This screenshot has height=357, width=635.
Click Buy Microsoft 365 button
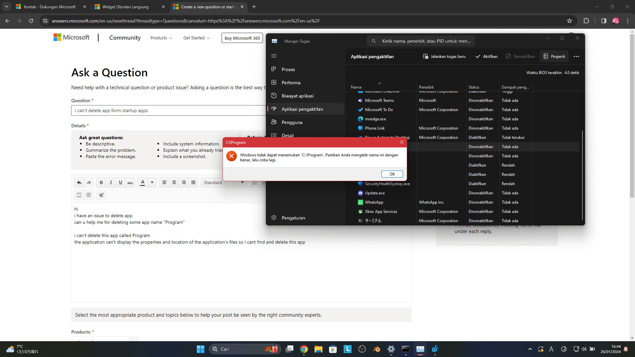click(242, 38)
